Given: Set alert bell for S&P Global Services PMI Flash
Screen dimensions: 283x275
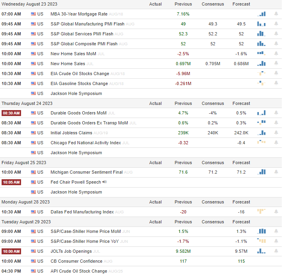Looking at the screenshot, I should 276,33.
